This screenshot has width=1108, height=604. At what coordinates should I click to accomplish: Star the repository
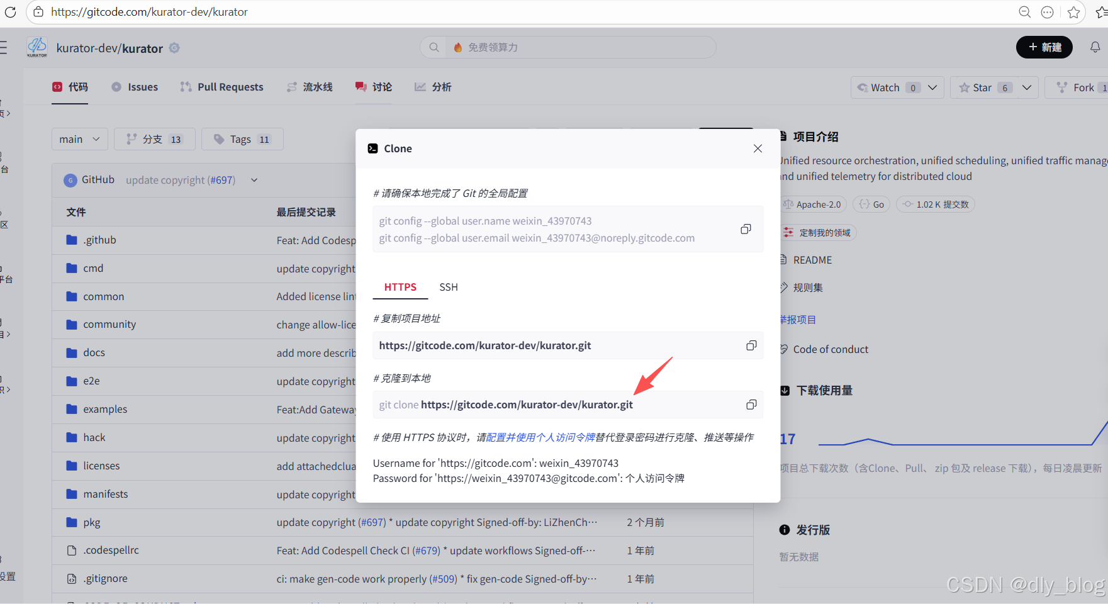(985, 87)
